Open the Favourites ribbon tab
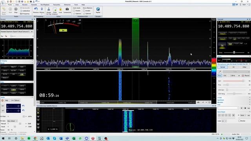This screenshot has height=141, width=251. [56, 5]
